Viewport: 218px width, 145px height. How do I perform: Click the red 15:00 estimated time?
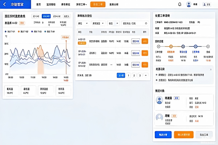[208, 61]
